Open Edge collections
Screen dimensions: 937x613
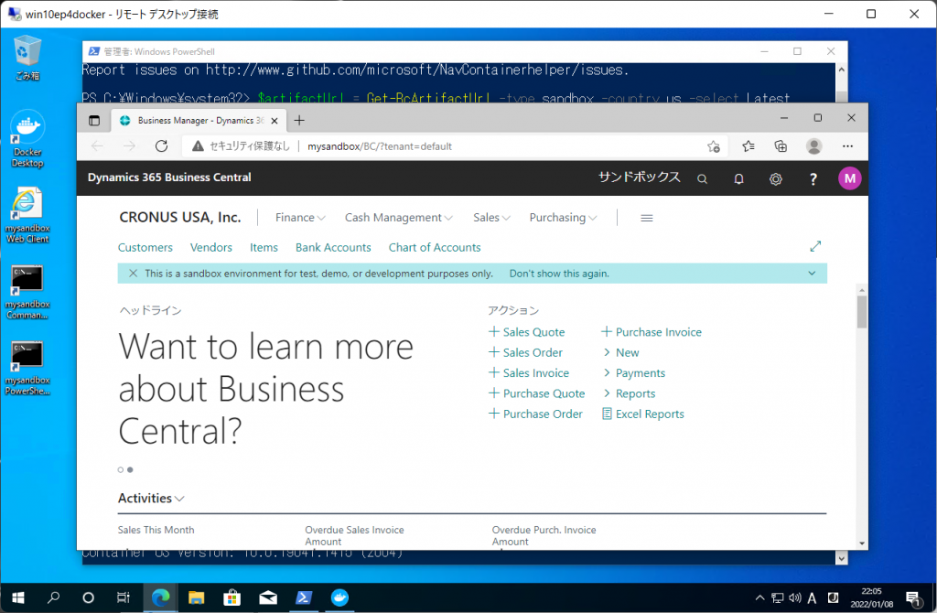[781, 146]
